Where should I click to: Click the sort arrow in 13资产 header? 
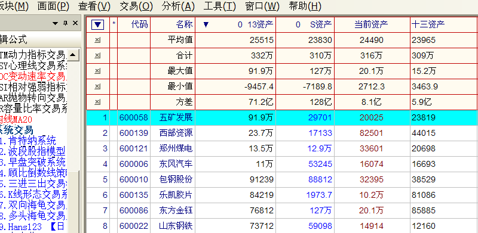[x=206, y=24]
